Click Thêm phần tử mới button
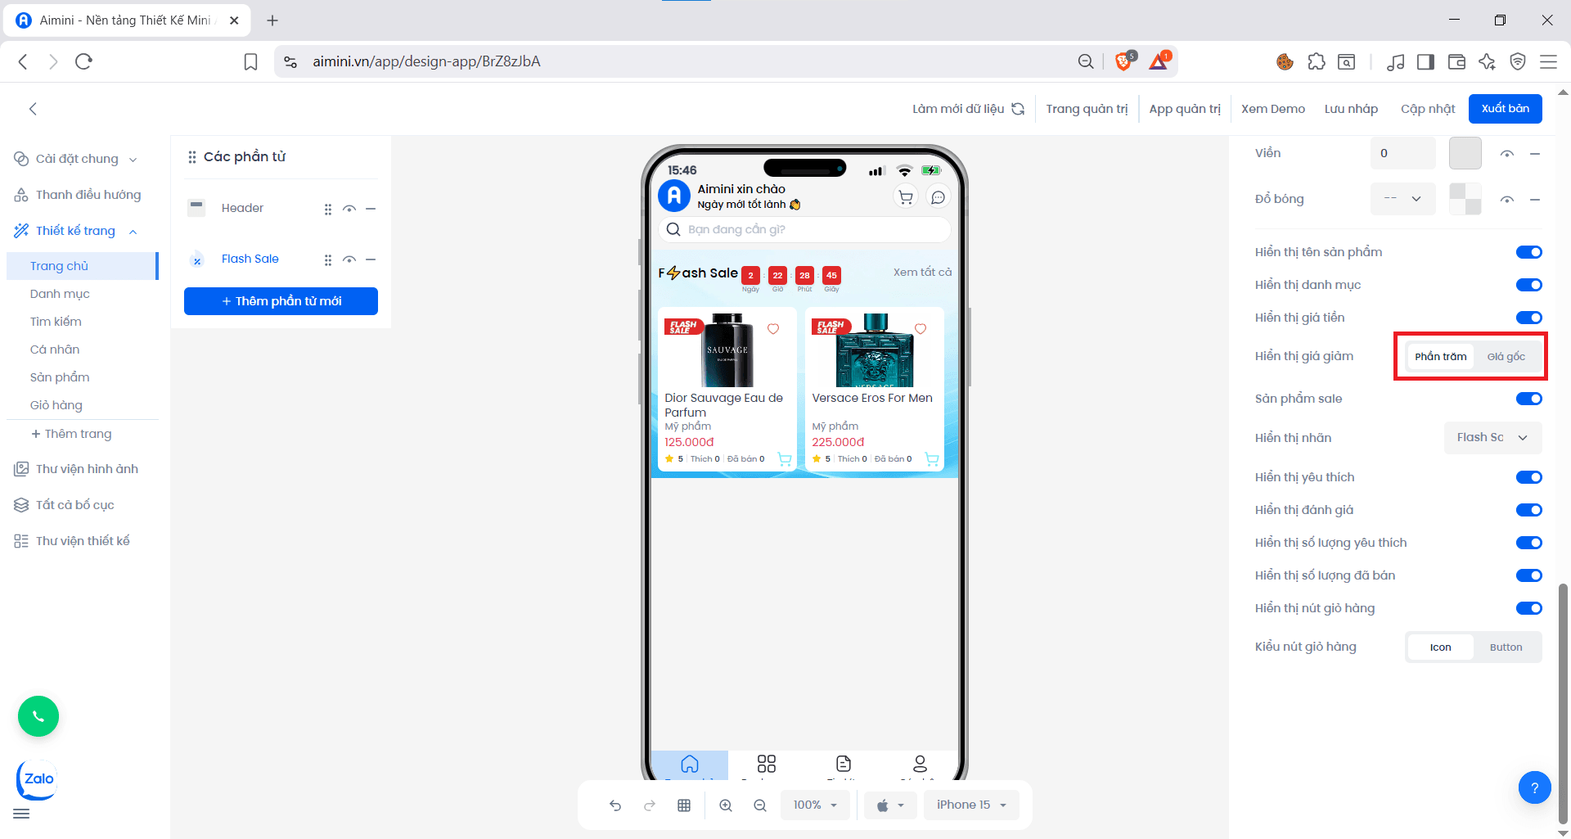This screenshot has width=1571, height=839. (281, 301)
